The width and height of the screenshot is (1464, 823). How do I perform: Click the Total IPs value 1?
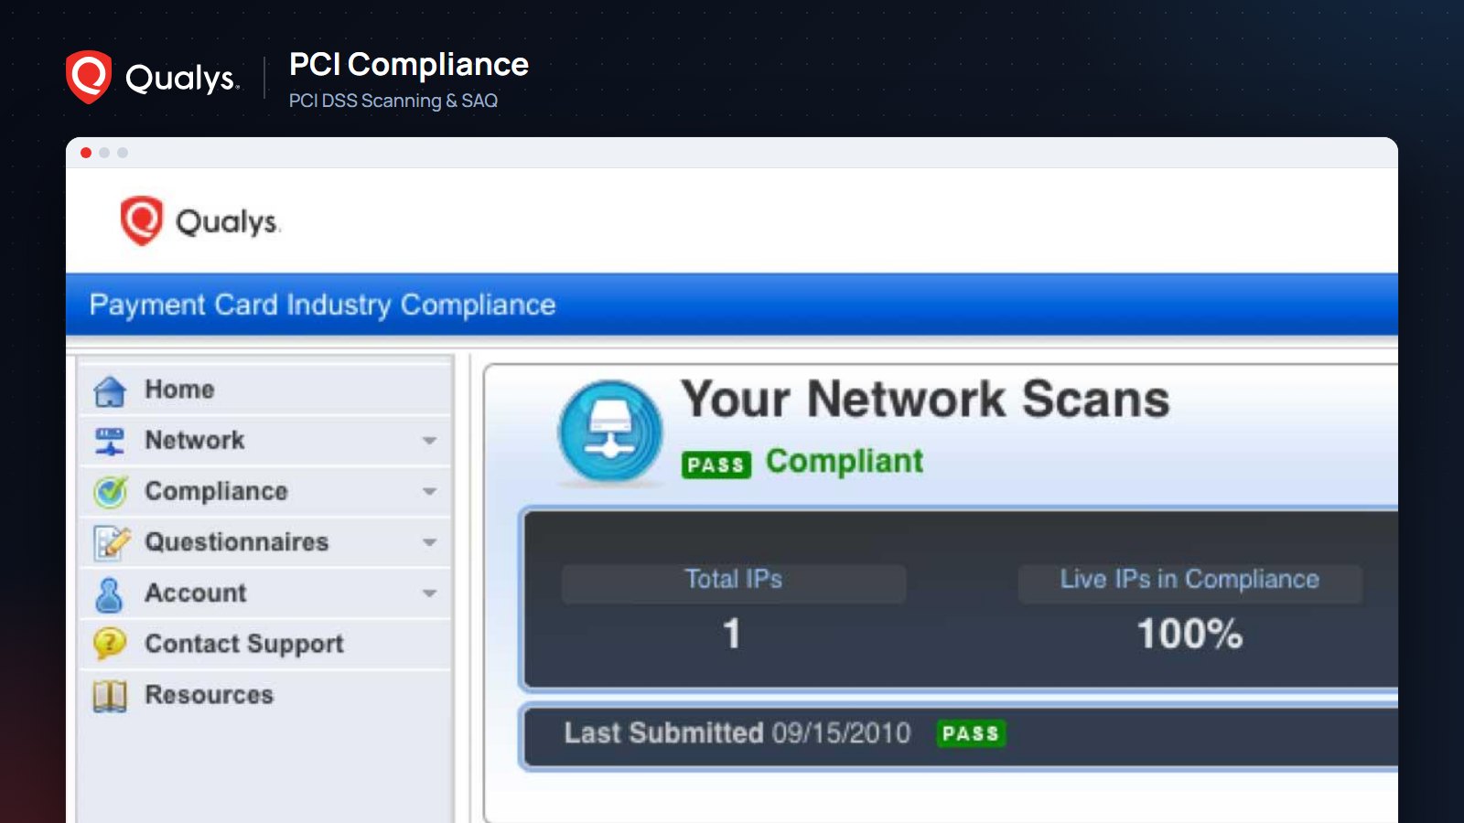pyautogui.click(x=732, y=634)
